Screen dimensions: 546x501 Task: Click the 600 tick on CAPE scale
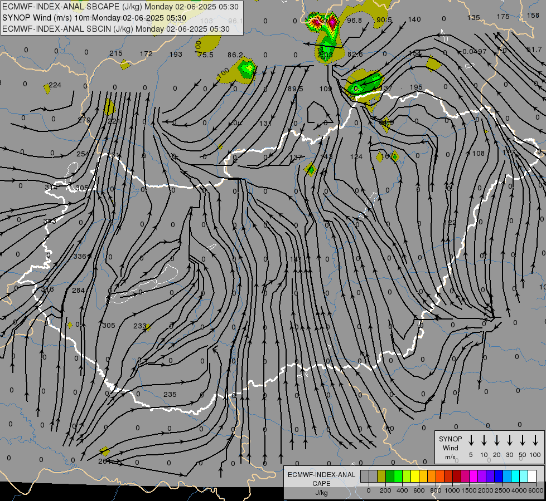tap(418, 490)
